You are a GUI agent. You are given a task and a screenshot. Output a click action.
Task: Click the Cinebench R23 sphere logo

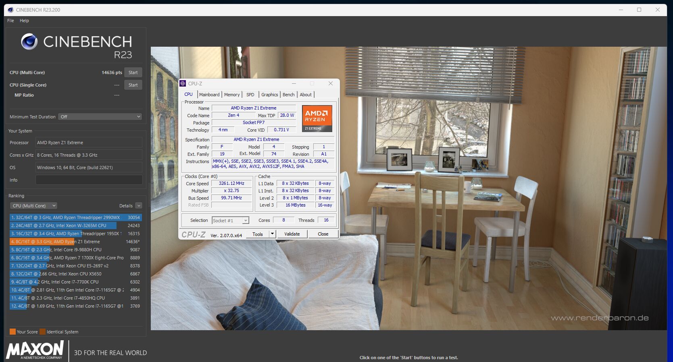pyautogui.click(x=29, y=41)
